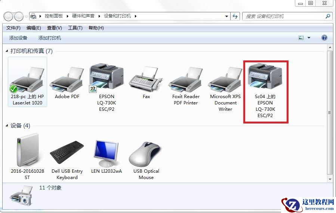Click the scrollbar up arrow
Viewport: 336px width, 213px height.
pos(330,48)
